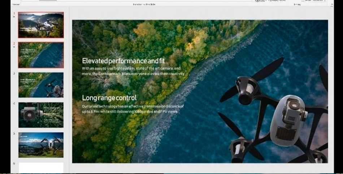Image resolution: width=343 pixels, height=174 pixels.
Task: Open the Effect Options dropdown in ribbon
Action: pyautogui.click(x=261, y=1)
